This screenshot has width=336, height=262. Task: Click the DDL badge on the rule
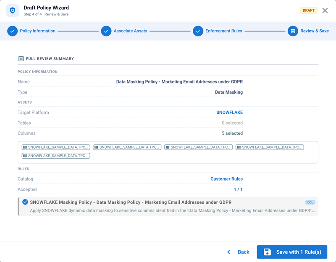tap(310, 202)
